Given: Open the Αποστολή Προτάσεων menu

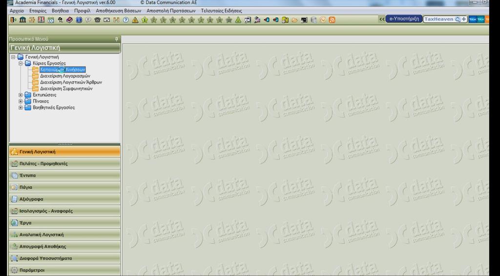Looking at the screenshot, I should pyautogui.click(x=171, y=11).
